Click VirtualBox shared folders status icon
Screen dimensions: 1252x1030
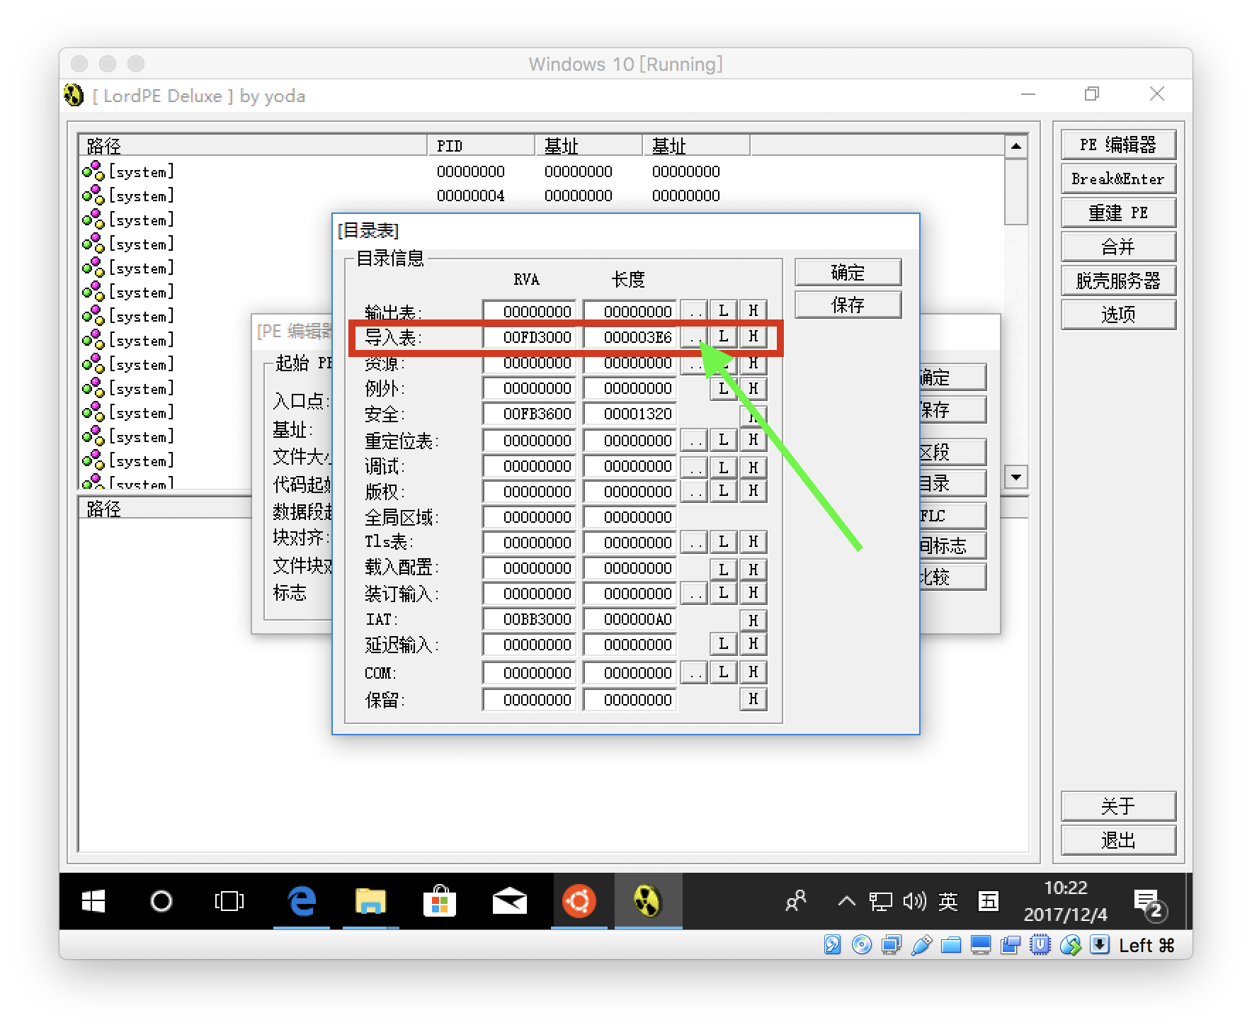[951, 944]
